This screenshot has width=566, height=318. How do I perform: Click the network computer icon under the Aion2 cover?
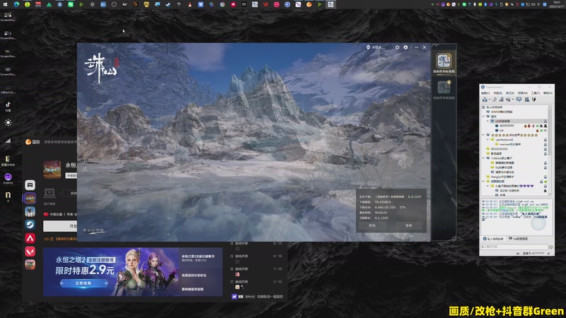50,193
